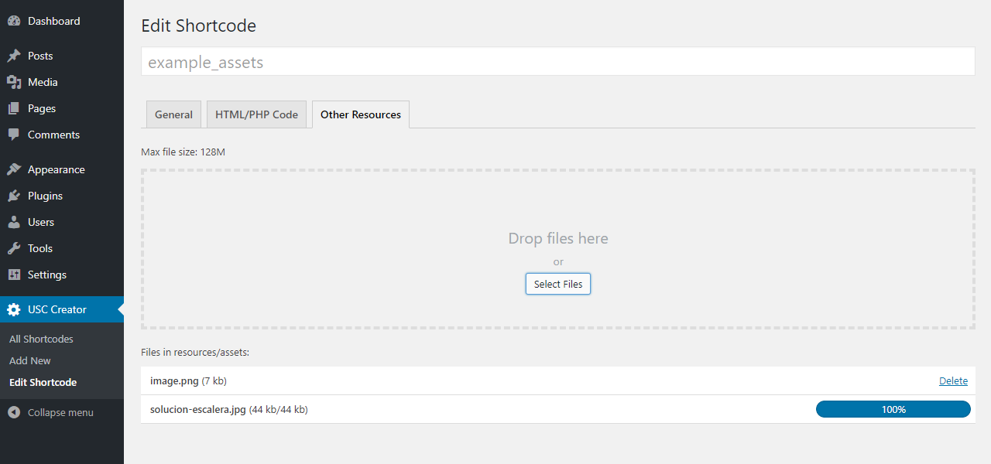
Task: Click the Add New submenu link
Action: pos(30,360)
